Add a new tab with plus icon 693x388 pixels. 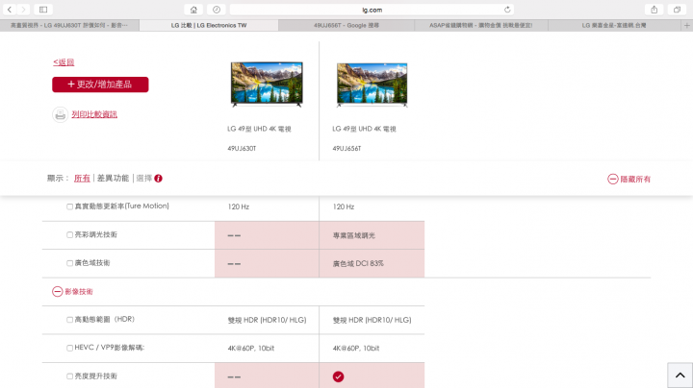click(x=687, y=26)
